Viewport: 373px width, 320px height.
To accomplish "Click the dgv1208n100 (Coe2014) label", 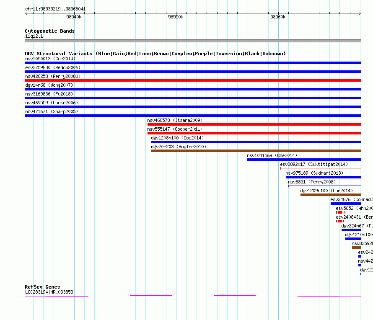I will pyautogui.click(x=177, y=138).
